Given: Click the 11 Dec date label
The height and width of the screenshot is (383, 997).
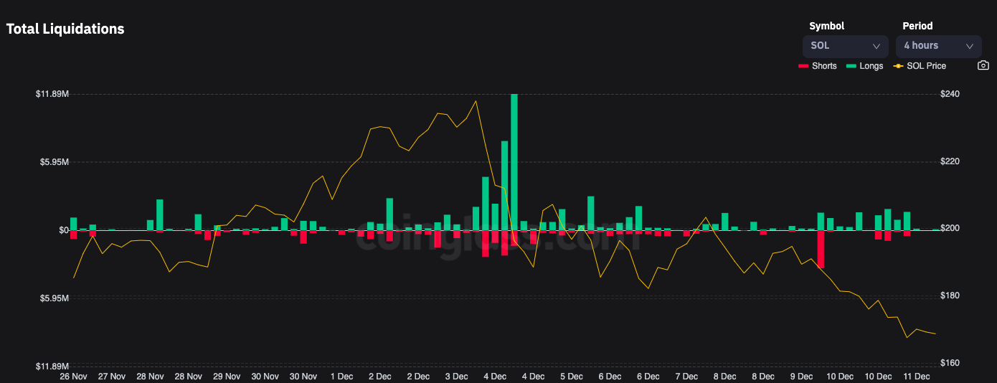Looking at the screenshot, I should pos(917,377).
